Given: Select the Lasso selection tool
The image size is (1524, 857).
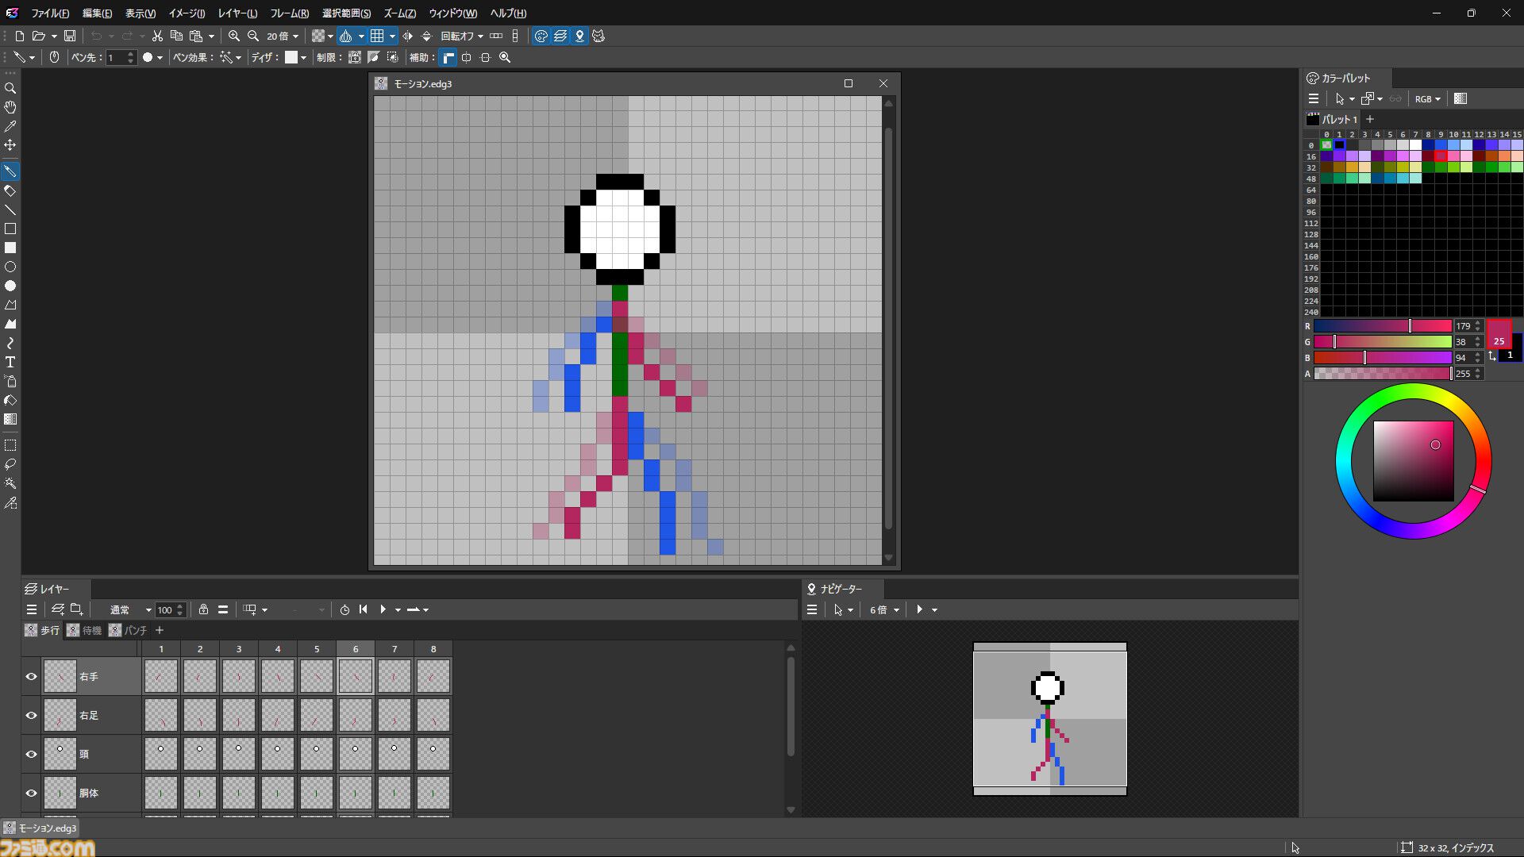Looking at the screenshot, I should pos(10,464).
